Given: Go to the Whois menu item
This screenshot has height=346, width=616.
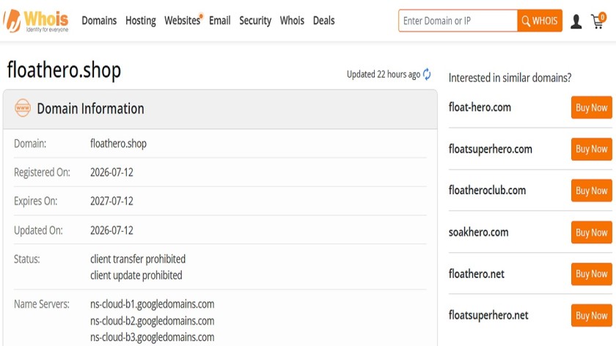Looking at the screenshot, I should [x=292, y=21].
